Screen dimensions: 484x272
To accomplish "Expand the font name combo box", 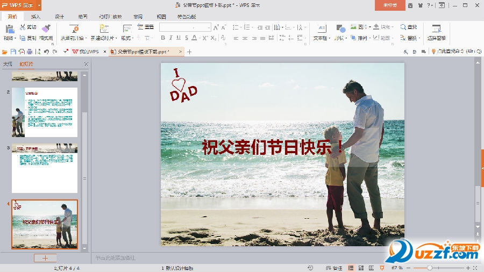I will (209, 27).
